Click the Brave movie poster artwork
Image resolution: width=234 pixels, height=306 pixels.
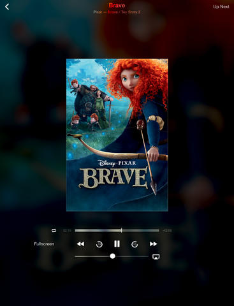point(117,135)
